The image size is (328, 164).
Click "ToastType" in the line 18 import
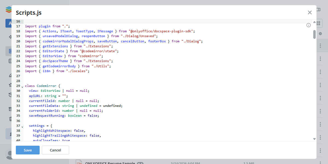[85, 31]
